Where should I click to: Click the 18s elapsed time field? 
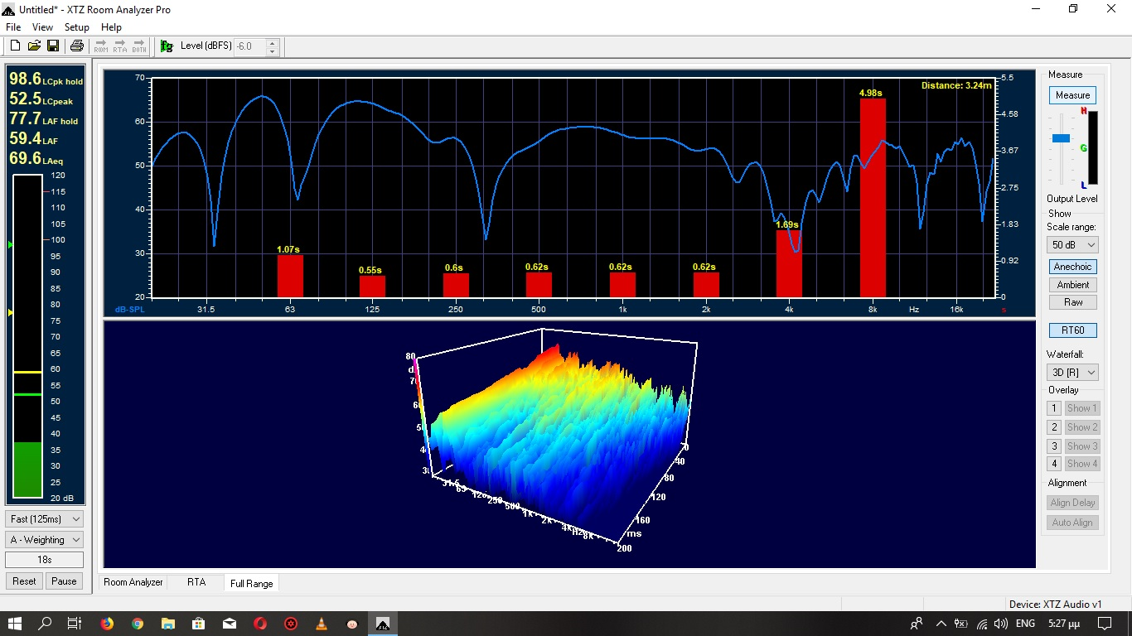(x=45, y=561)
